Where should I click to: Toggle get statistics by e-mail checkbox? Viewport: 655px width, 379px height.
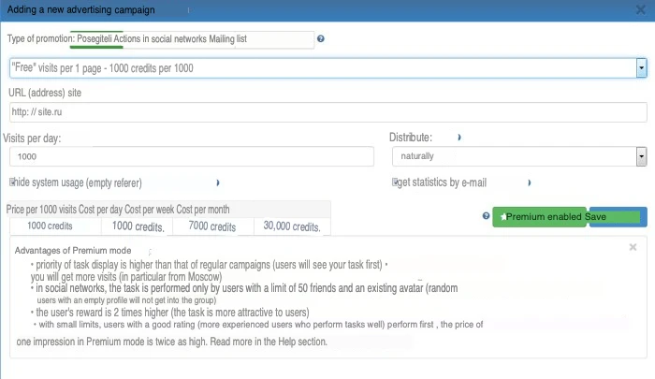pyautogui.click(x=396, y=182)
